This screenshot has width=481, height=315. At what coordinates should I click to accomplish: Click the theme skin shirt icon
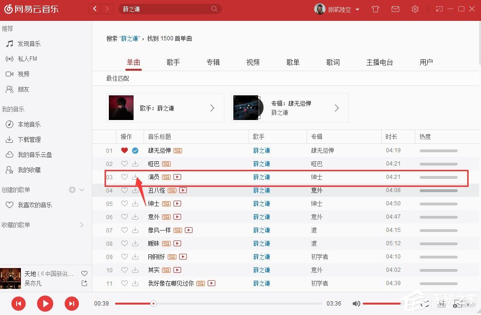pyautogui.click(x=375, y=9)
